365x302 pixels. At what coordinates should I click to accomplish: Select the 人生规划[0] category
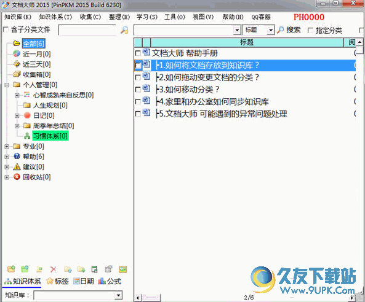(x=50, y=106)
